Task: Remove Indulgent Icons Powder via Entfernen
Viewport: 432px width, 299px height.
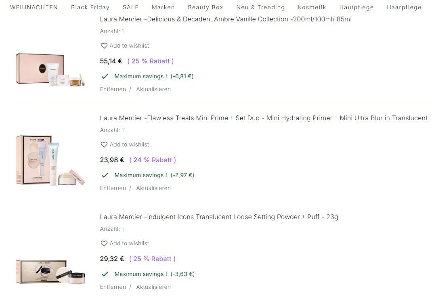Action: pyautogui.click(x=113, y=287)
